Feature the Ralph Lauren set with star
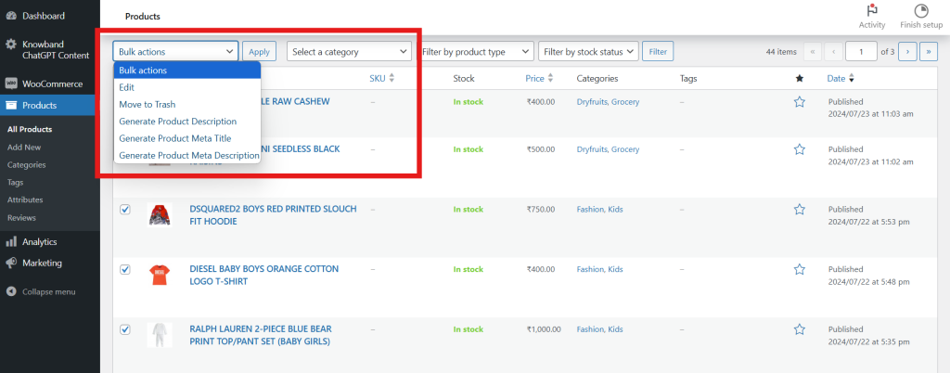Viewport: 950px width, 373px height. (x=799, y=329)
